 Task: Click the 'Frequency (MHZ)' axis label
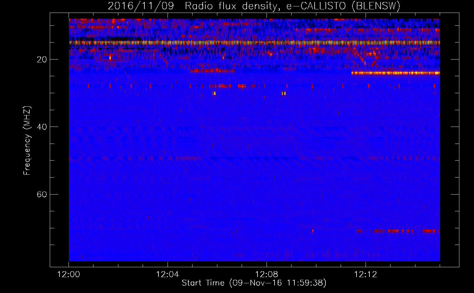[x=27, y=141]
